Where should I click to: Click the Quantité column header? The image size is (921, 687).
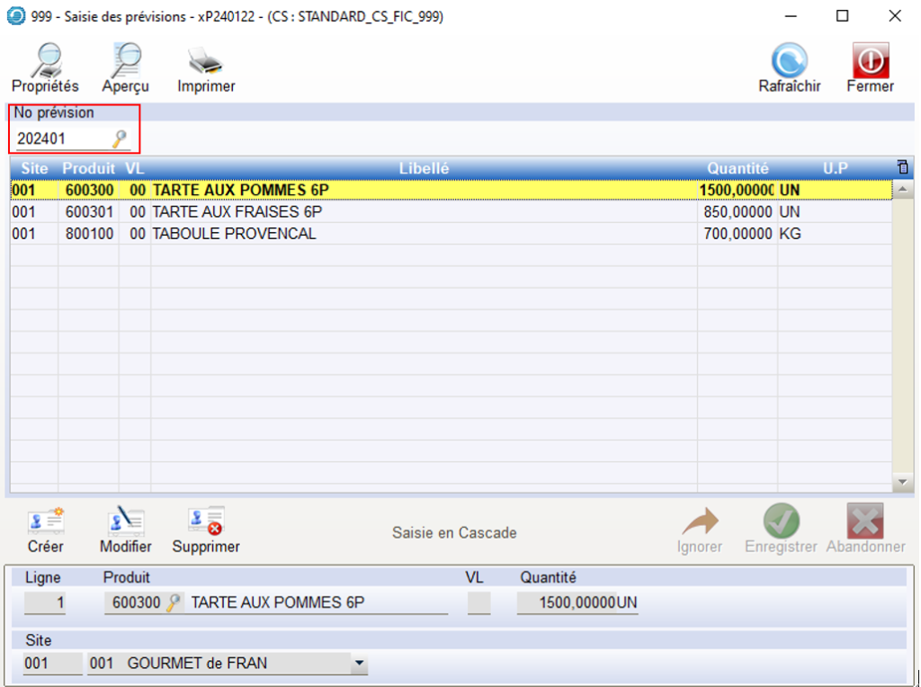(738, 168)
